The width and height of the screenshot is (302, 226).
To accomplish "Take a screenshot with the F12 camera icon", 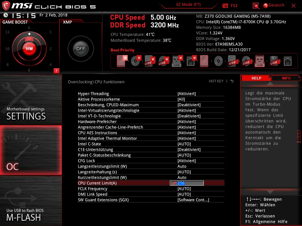I will click(x=225, y=6).
